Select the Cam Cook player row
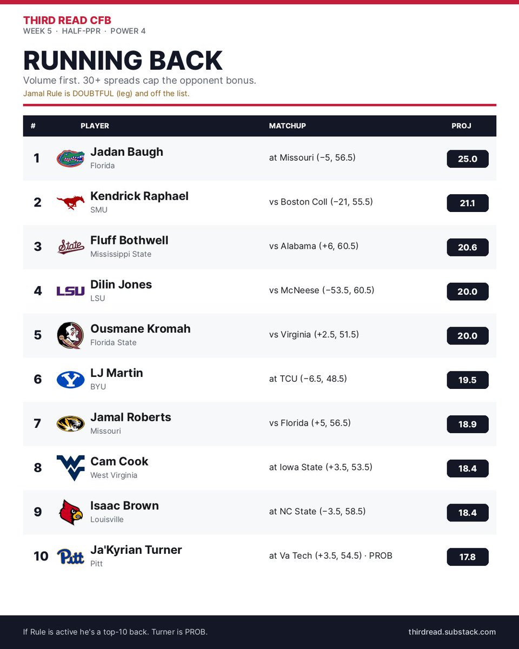519x649 pixels. pyautogui.click(x=259, y=468)
